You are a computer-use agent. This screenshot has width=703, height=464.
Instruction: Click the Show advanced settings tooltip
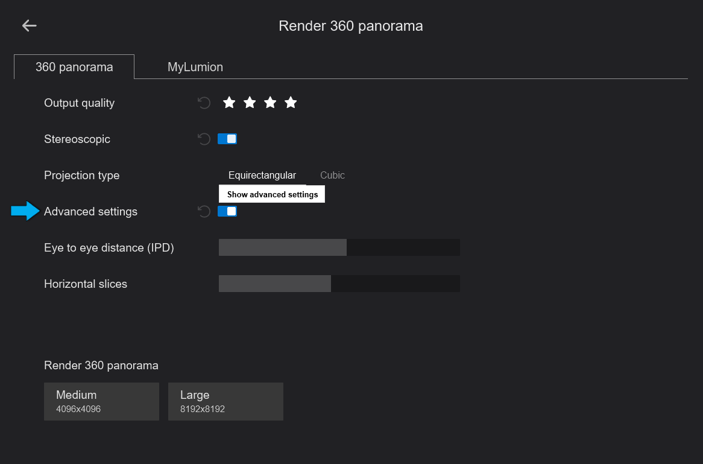click(x=272, y=194)
